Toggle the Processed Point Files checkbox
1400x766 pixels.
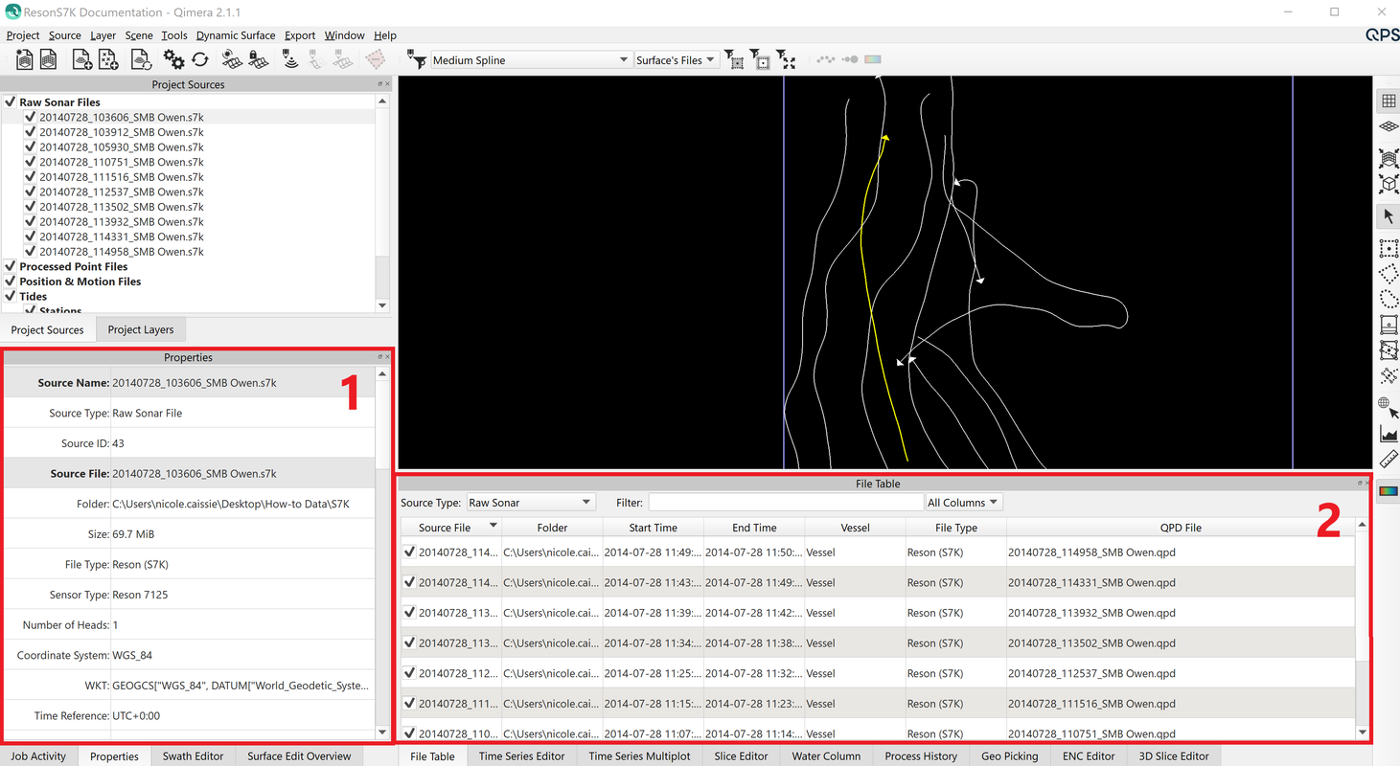click(x=10, y=266)
